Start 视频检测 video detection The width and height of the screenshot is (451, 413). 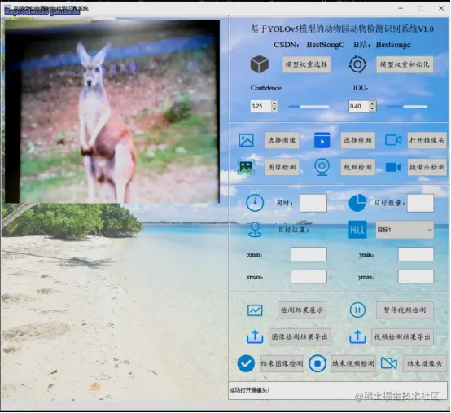click(x=357, y=167)
